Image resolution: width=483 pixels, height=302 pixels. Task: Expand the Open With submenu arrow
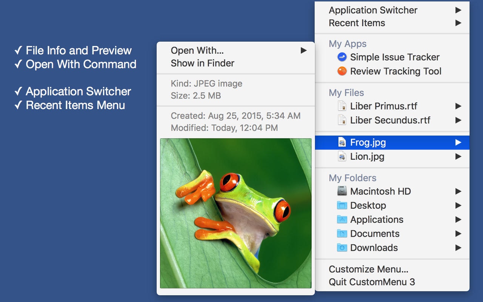click(x=303, y=50)
